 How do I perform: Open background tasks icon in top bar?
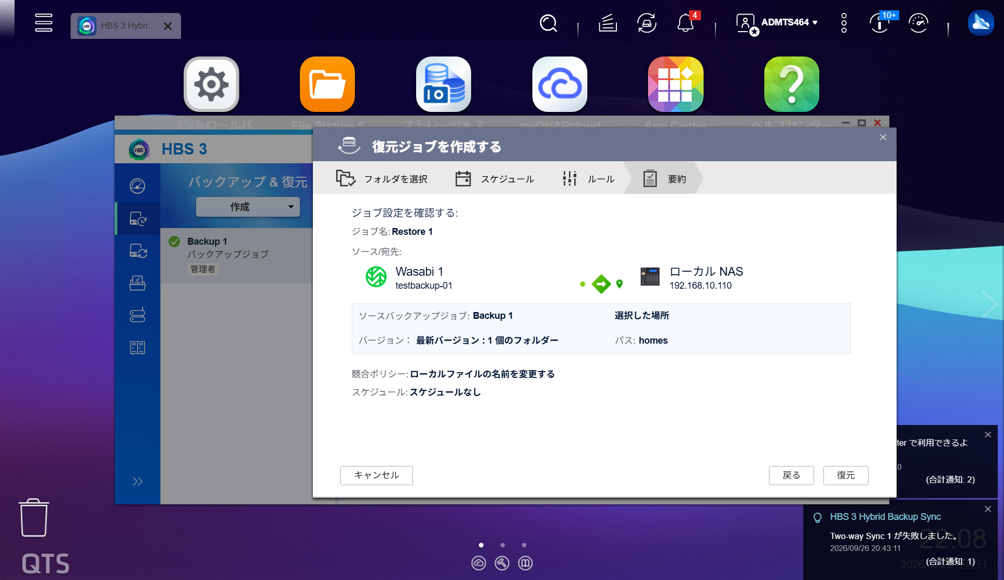[x=608, y=23]
